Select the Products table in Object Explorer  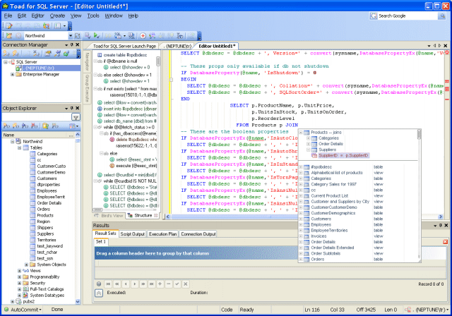45,215
